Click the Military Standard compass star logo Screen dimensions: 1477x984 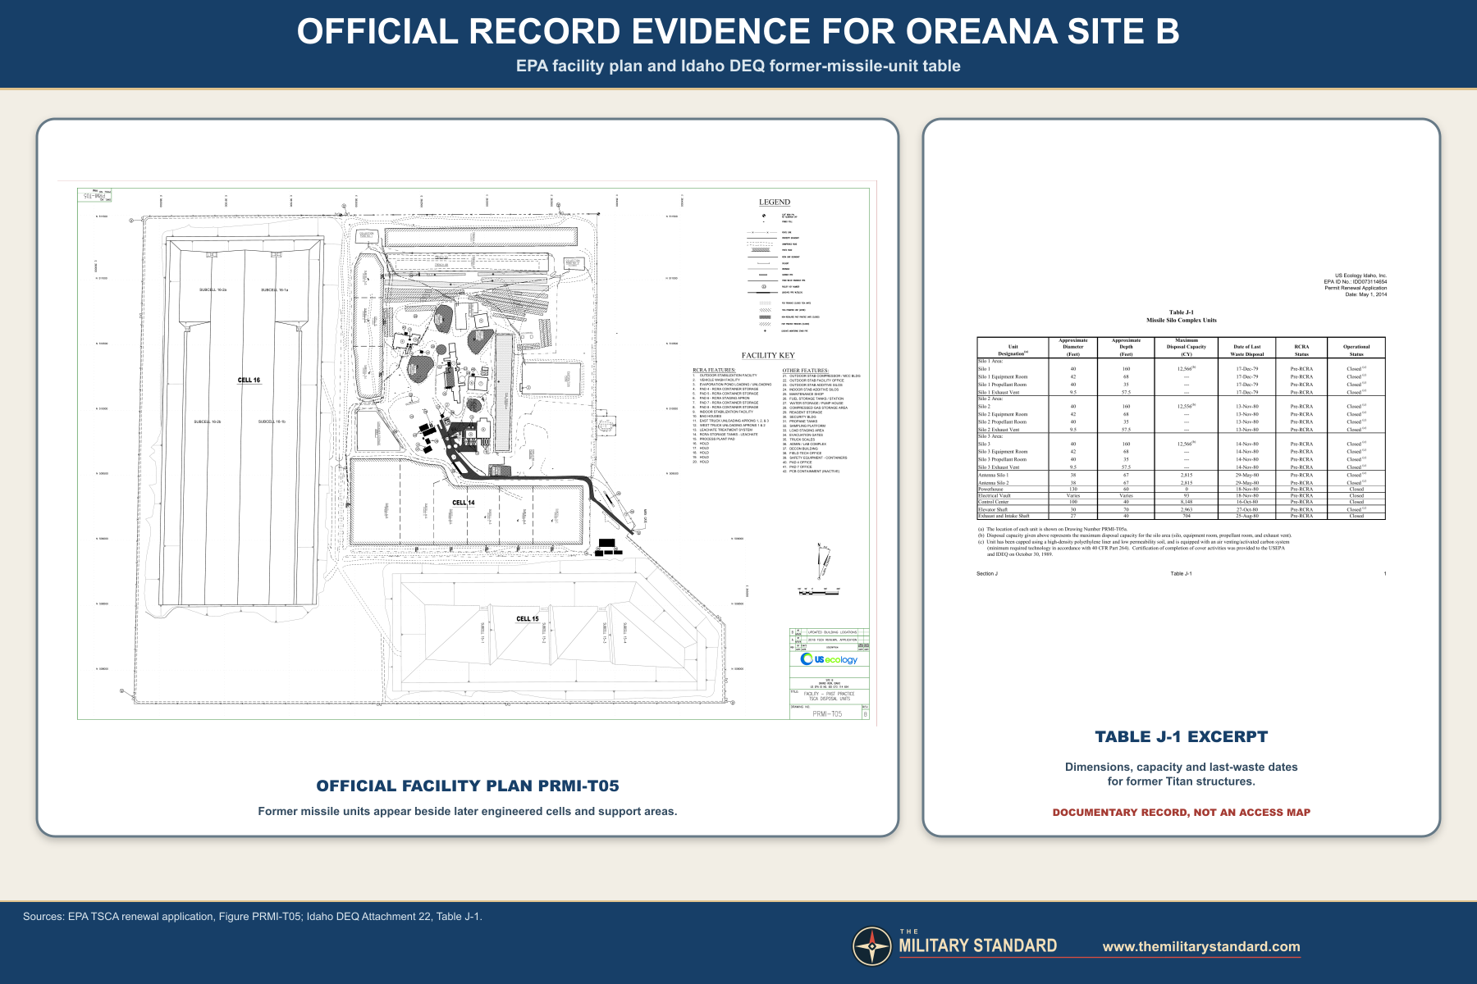tap(872, 946)
